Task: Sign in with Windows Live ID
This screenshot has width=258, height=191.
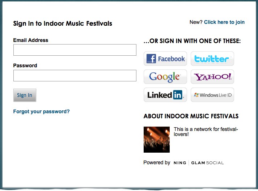Action: point(212,95)
